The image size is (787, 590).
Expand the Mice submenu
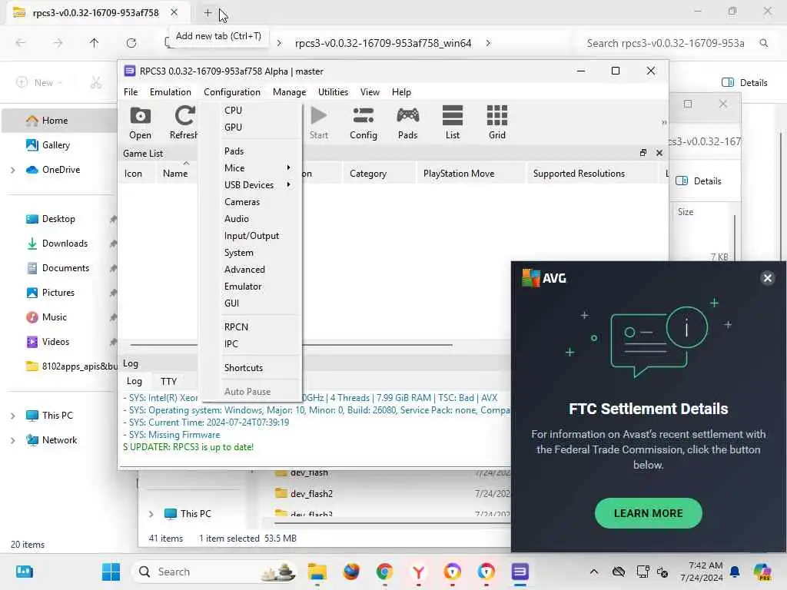click(252, 168)
